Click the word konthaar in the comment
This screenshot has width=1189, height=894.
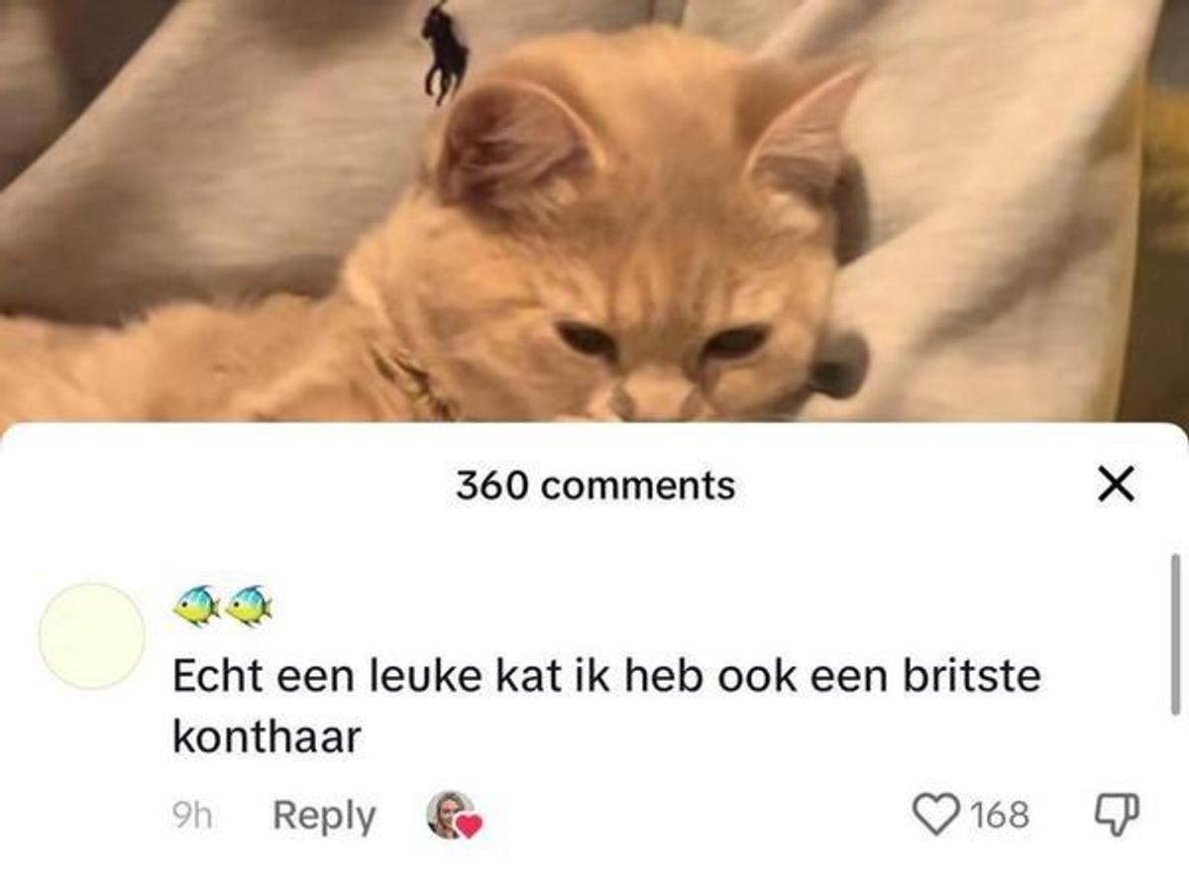[263, 736]
